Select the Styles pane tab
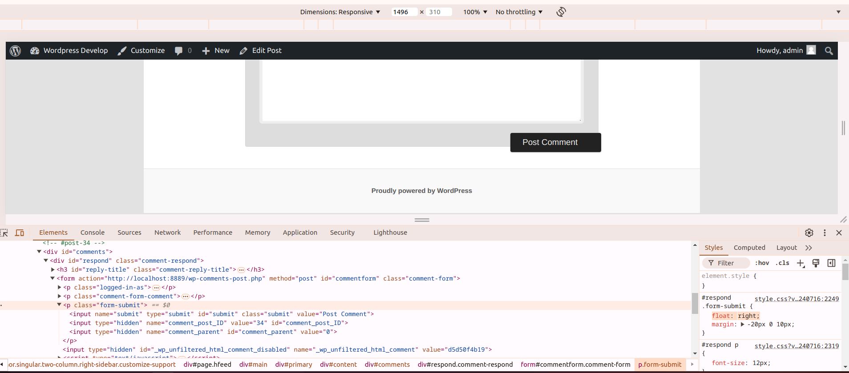The image size is (849, 373). point(714,248)
